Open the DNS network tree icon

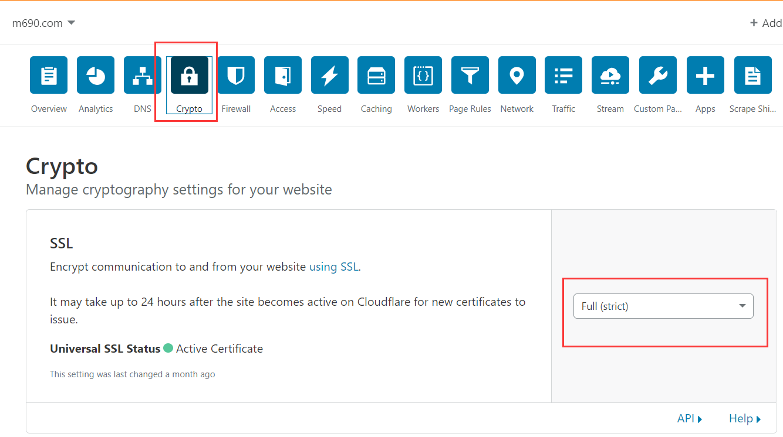143,75
